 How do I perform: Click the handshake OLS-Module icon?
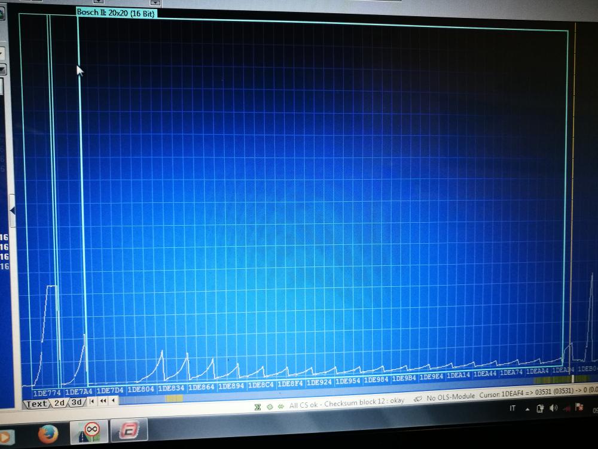(x=419, y=399)
